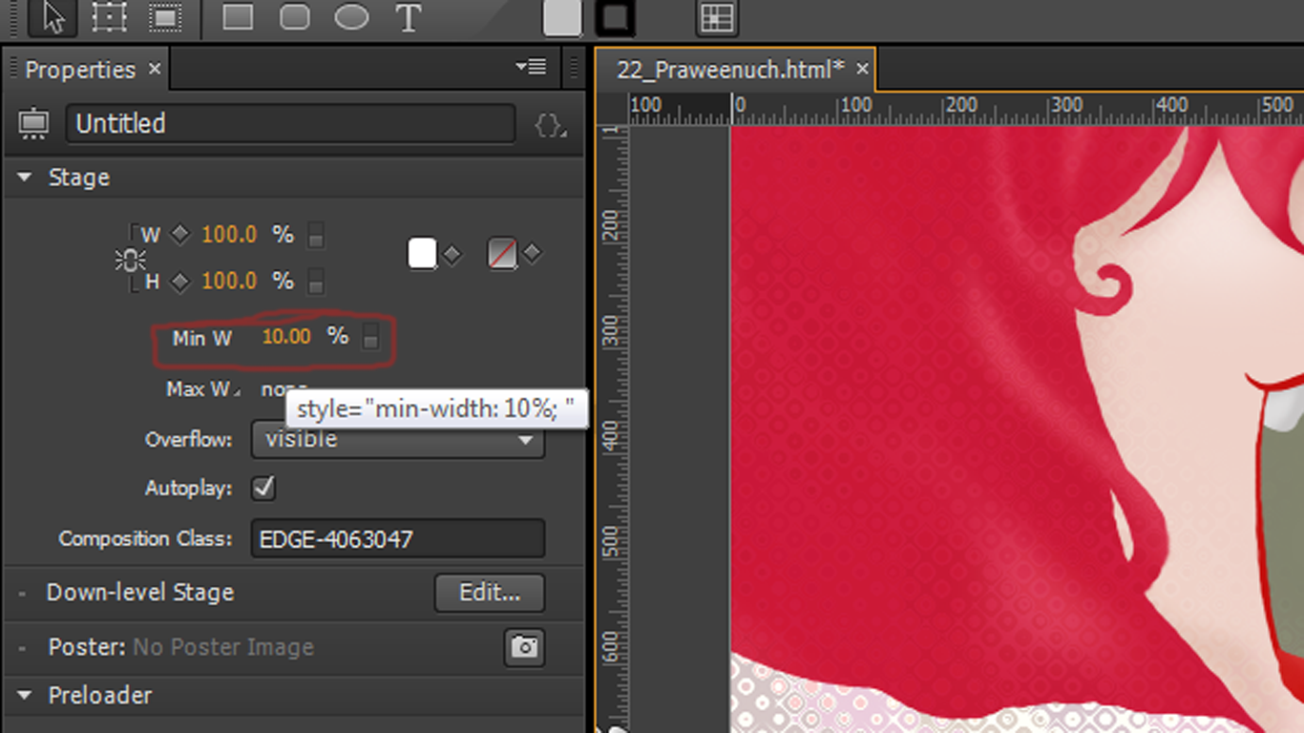This screenshot has width=1304, height=733.
Task: Close the 22_Praweenuch.html document tab
Action: pos(862,70)
